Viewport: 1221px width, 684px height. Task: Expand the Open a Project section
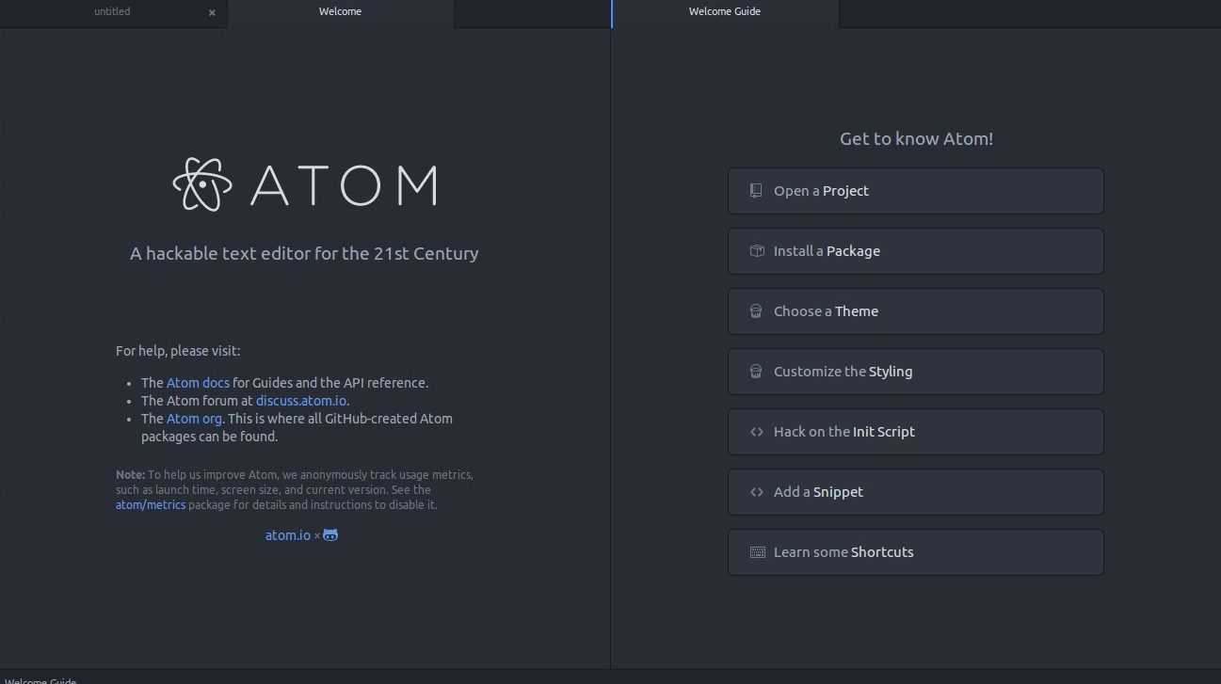pos(915,191)
